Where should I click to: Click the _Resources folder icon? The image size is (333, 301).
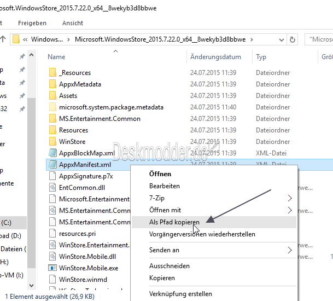[52, 72]
